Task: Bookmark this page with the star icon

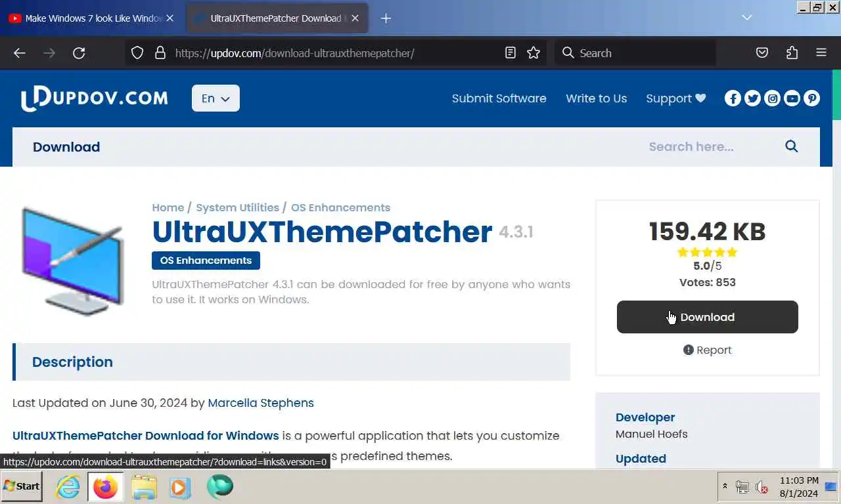Action: tap(534, 53)
